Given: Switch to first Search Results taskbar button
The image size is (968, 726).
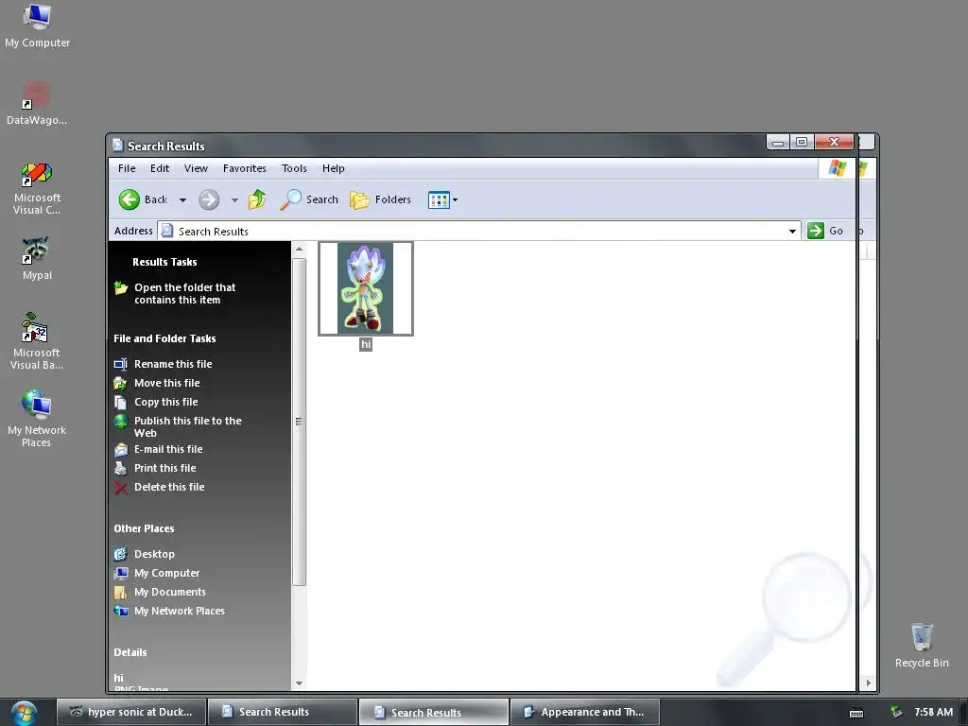Looking at the screenshot, I should (282, 712).
